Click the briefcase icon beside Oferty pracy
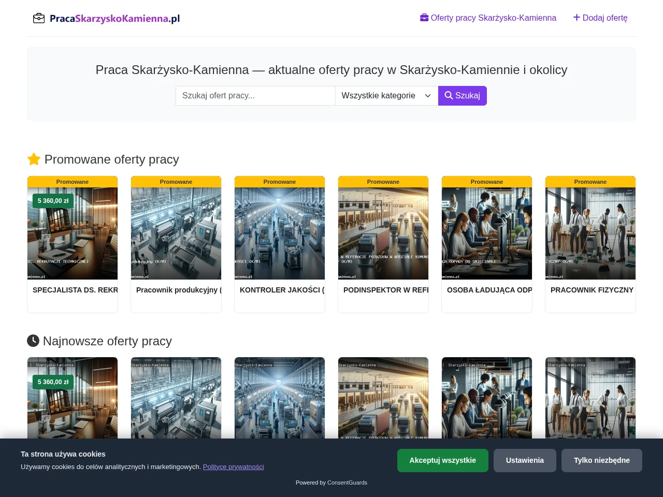Viewport: 663px width, 497px height. 424,18
